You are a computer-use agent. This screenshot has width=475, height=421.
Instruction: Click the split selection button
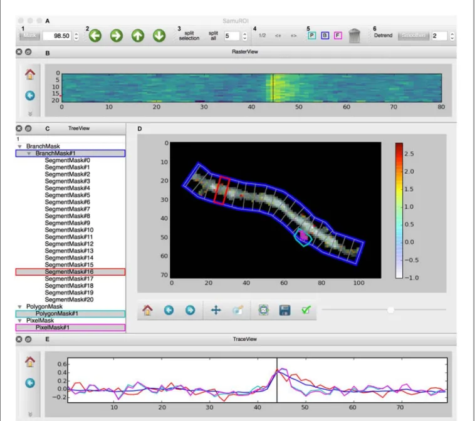click(189, 36)
